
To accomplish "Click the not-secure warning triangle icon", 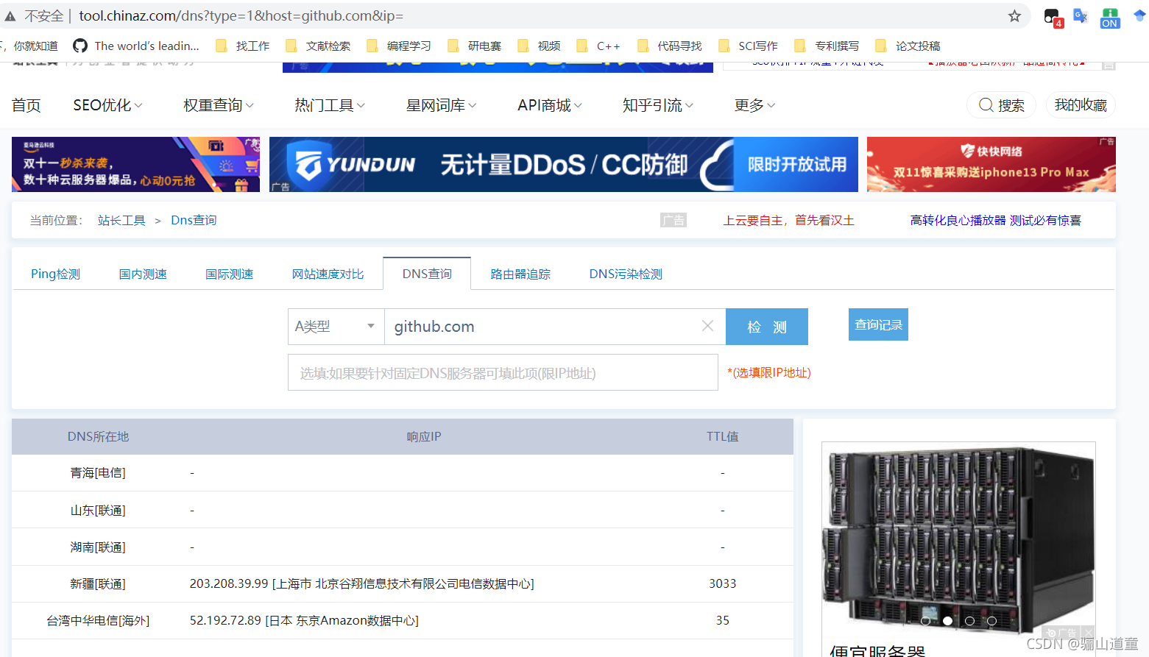I will (10, 16).
